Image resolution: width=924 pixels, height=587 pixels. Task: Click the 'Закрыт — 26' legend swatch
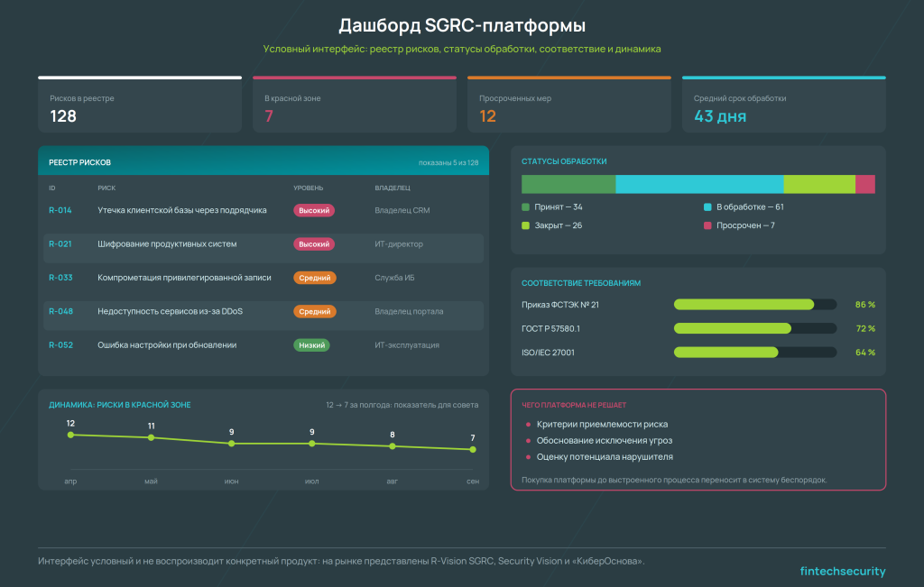(x=526, y=225)
